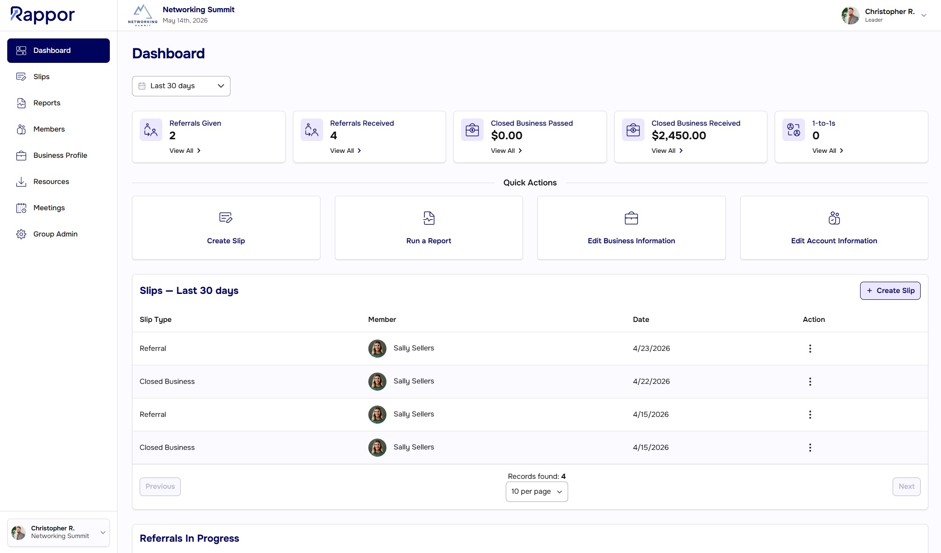Screen dimensions: 941x553
Task: Click the Slips sidebar icon
Action: 21,77
